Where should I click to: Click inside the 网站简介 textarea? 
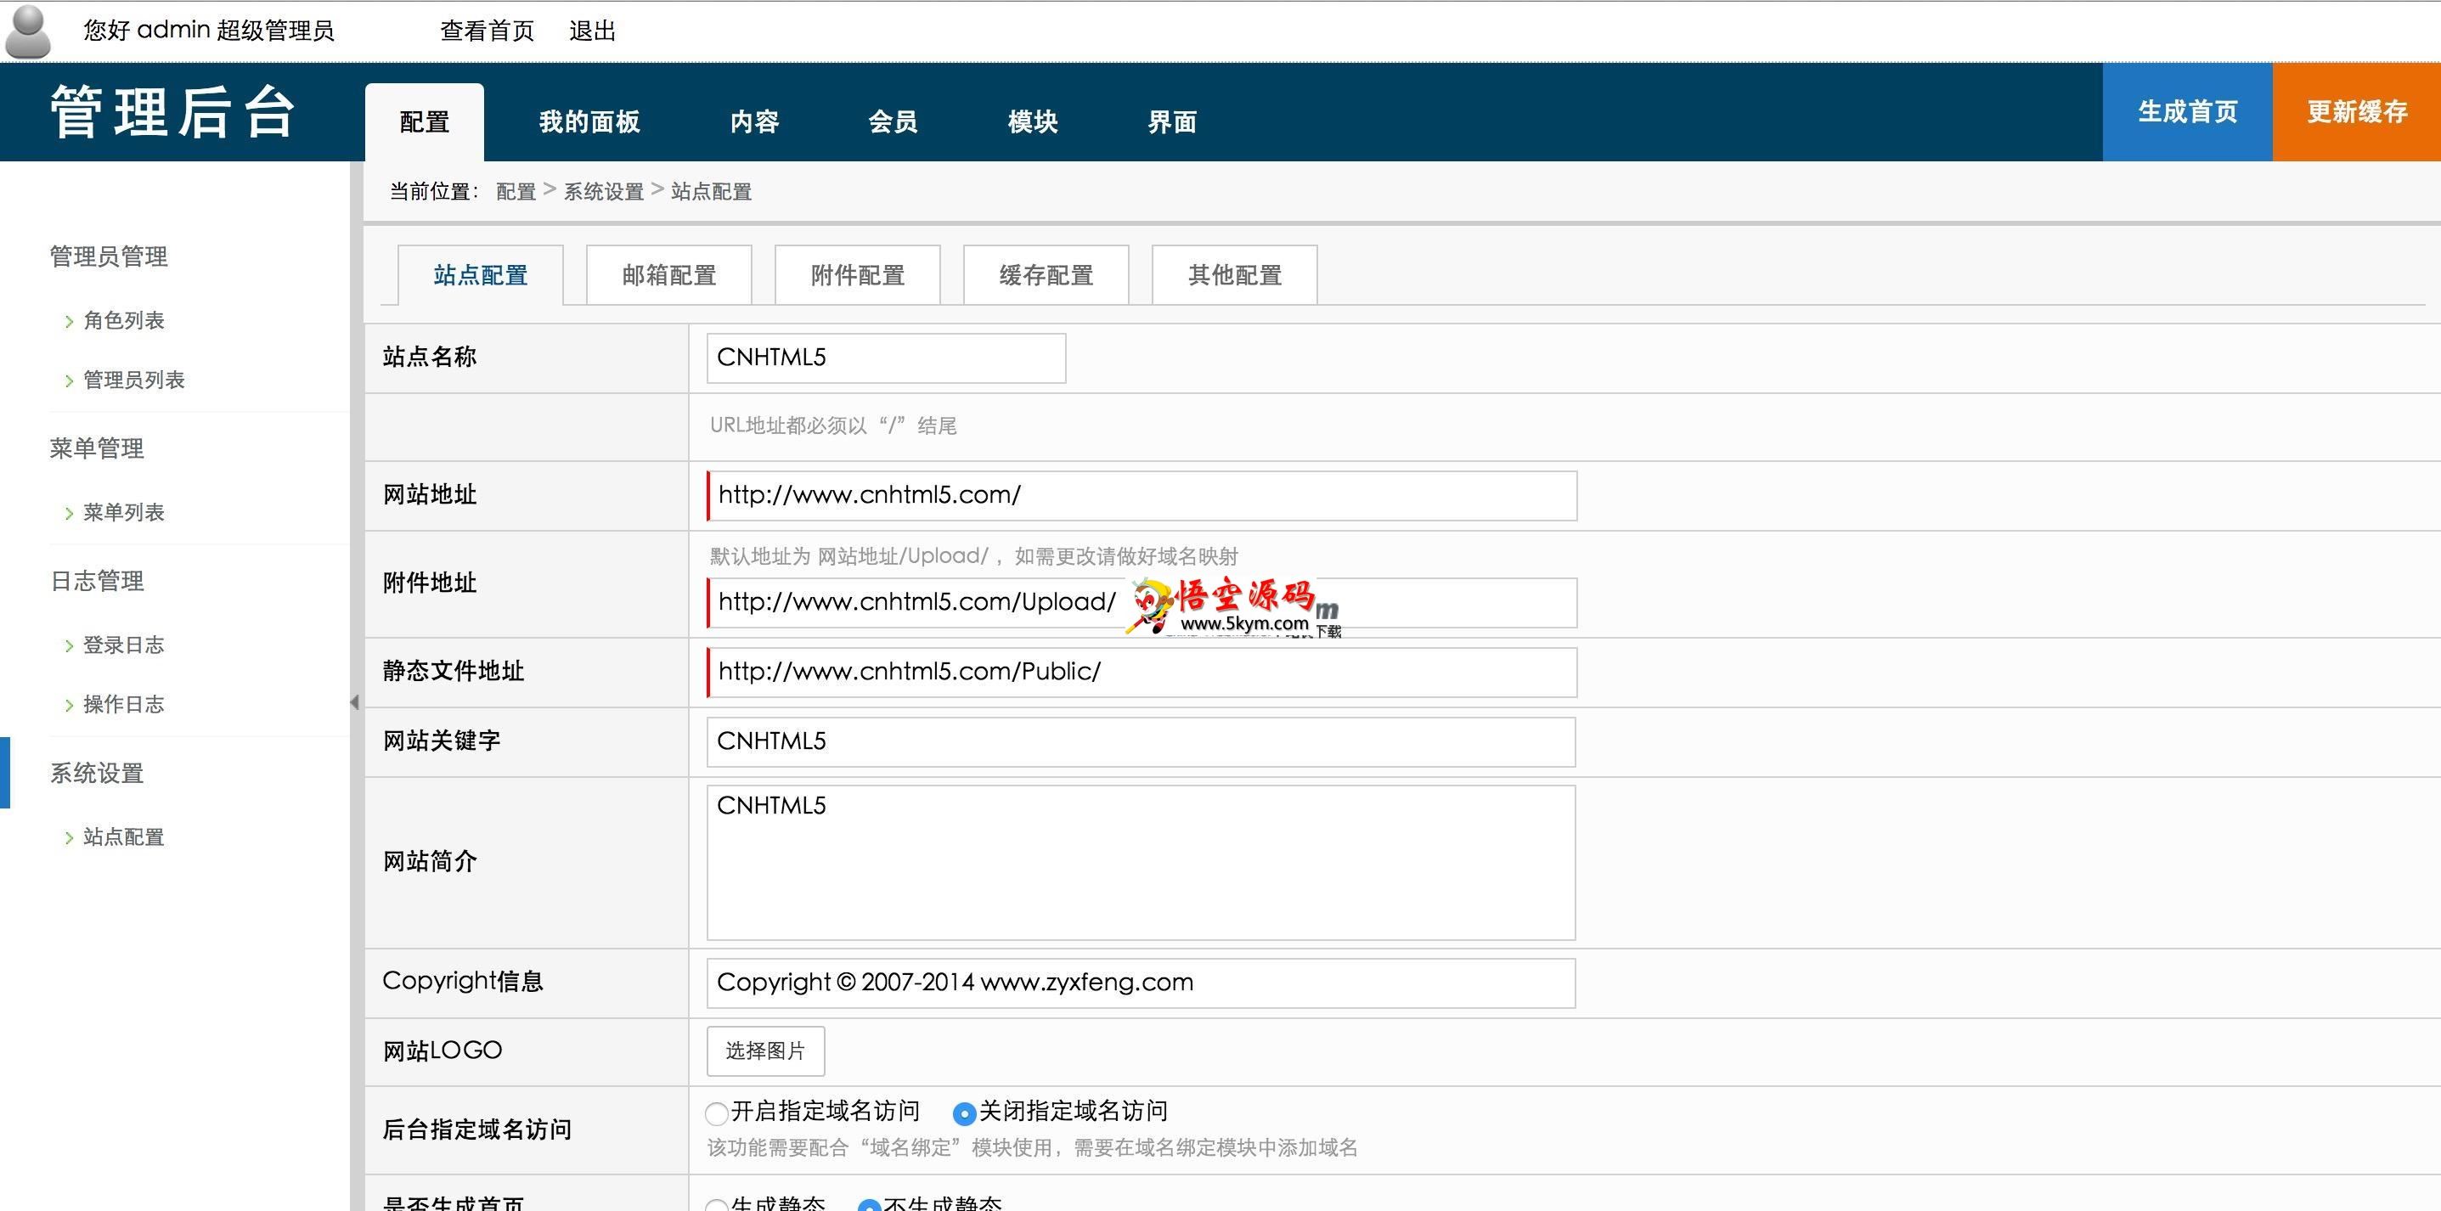pyautogui.click(x=1141, y=863)
